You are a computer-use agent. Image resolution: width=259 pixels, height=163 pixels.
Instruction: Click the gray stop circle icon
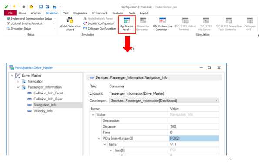pos(24,7)
